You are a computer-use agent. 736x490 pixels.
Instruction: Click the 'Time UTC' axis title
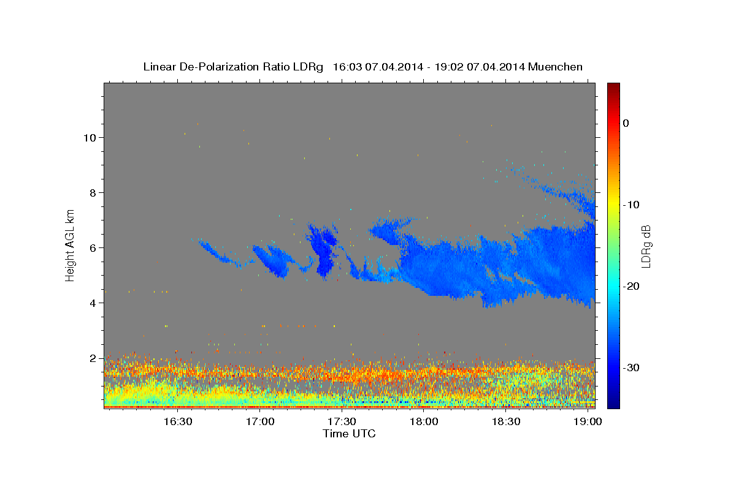pos(349,434)
